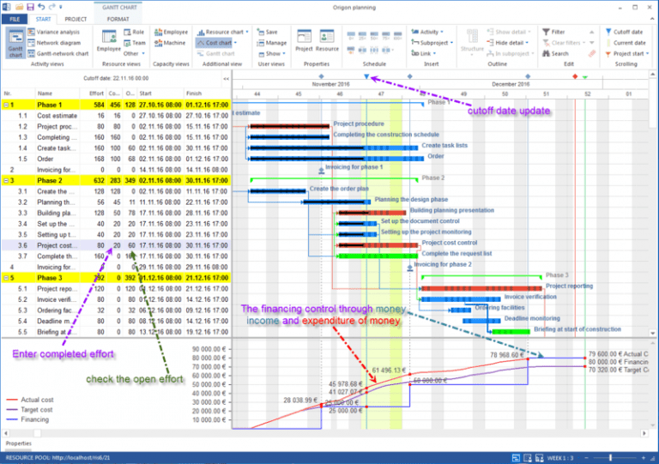The width and height of the screenshot is (659, 464).
Task: Switch to the START ribbon tab
Action: click(x=43, y=20)
